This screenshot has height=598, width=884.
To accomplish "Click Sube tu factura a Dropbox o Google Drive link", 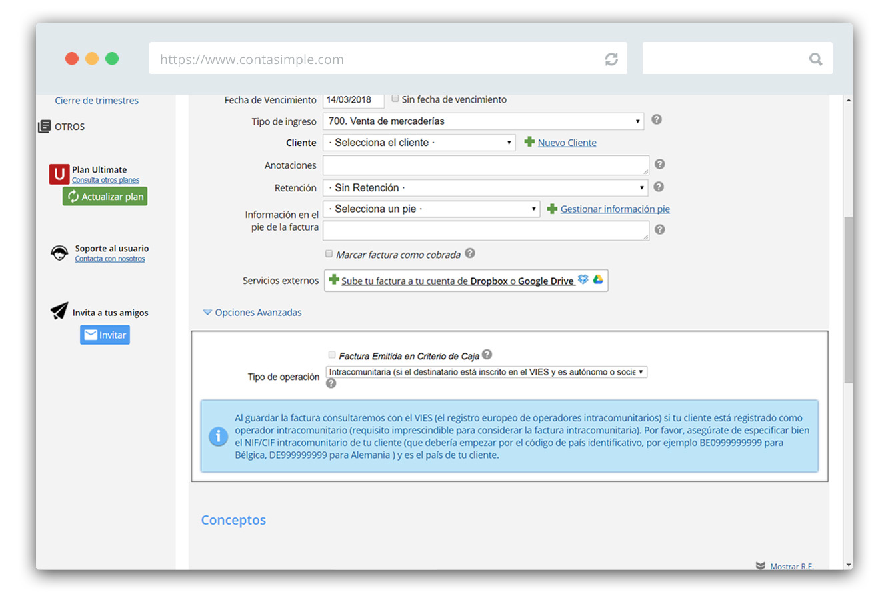I will pos(458,281).
